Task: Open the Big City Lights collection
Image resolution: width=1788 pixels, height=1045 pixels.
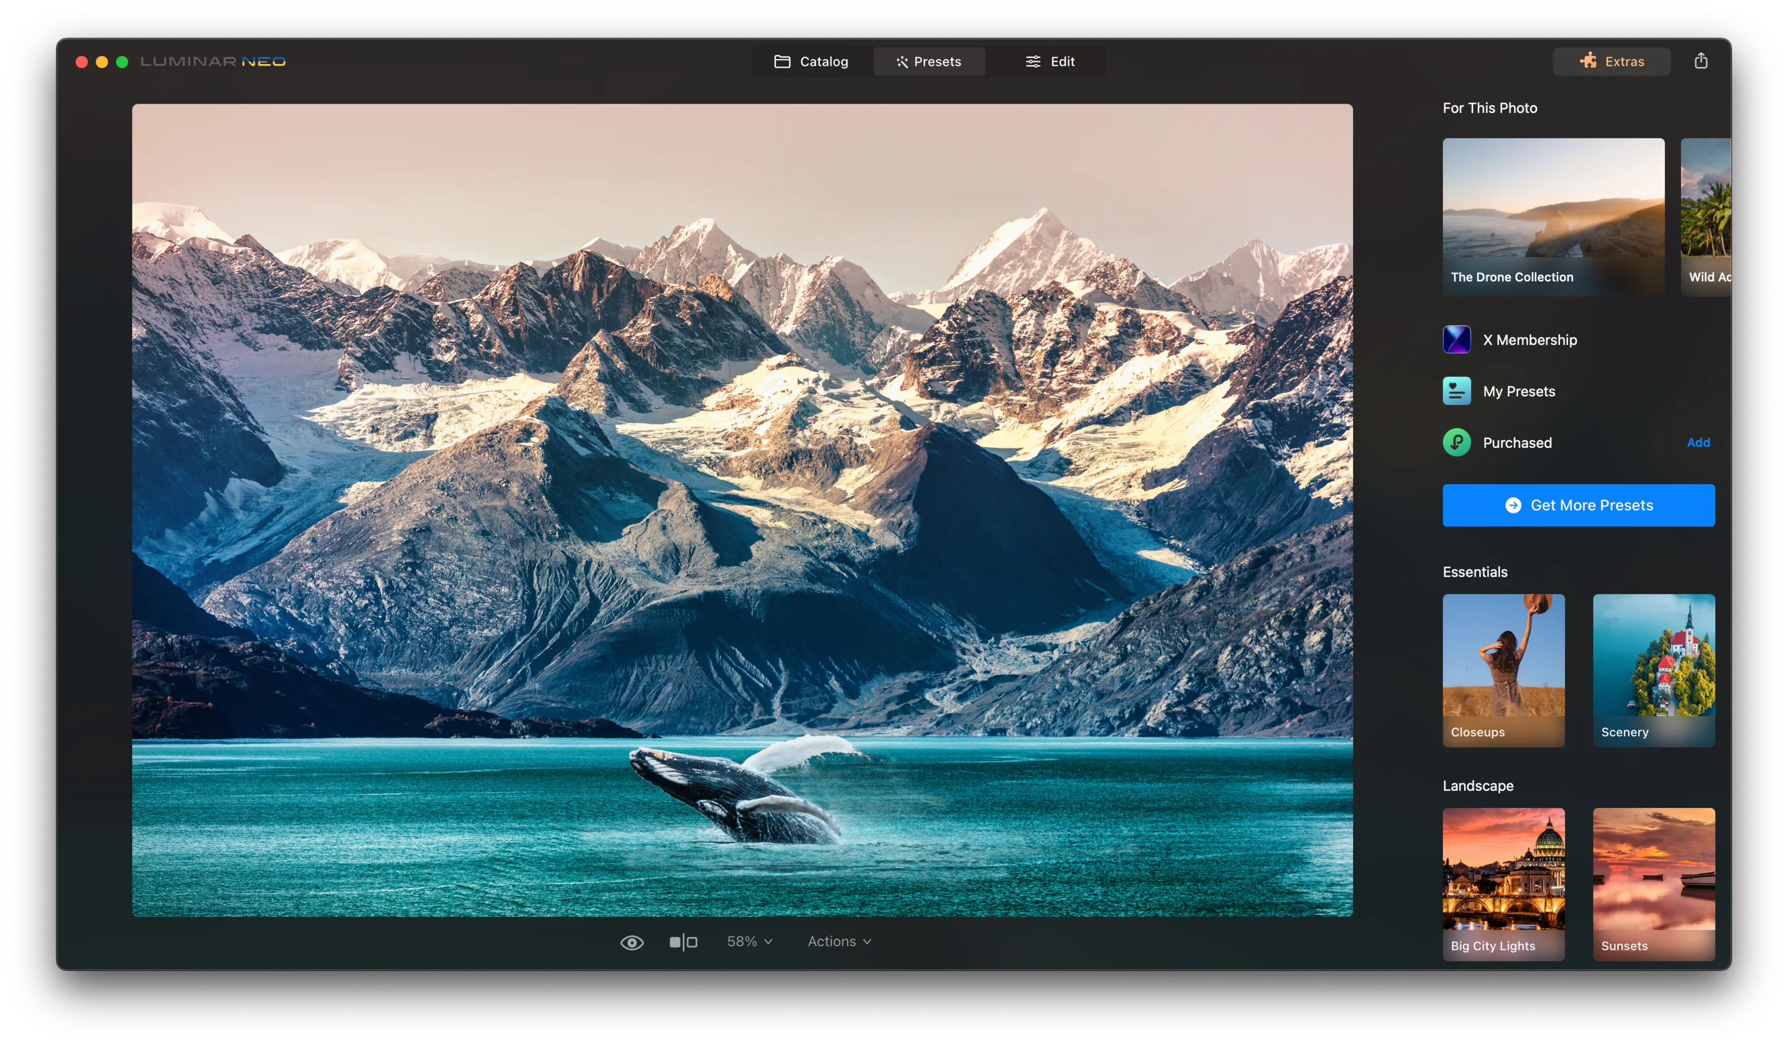Action: (x=1503, y=884)
